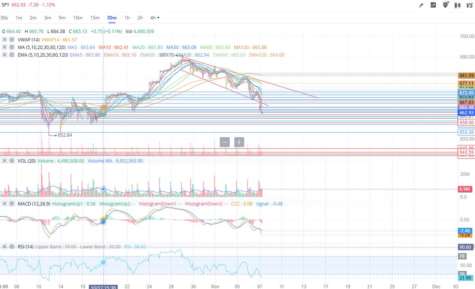Select the 5m interval tab
475x289 pixels.
point(61,18)
